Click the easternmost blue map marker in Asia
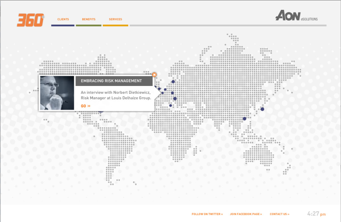The image size is (341, 222). [262, 109]
